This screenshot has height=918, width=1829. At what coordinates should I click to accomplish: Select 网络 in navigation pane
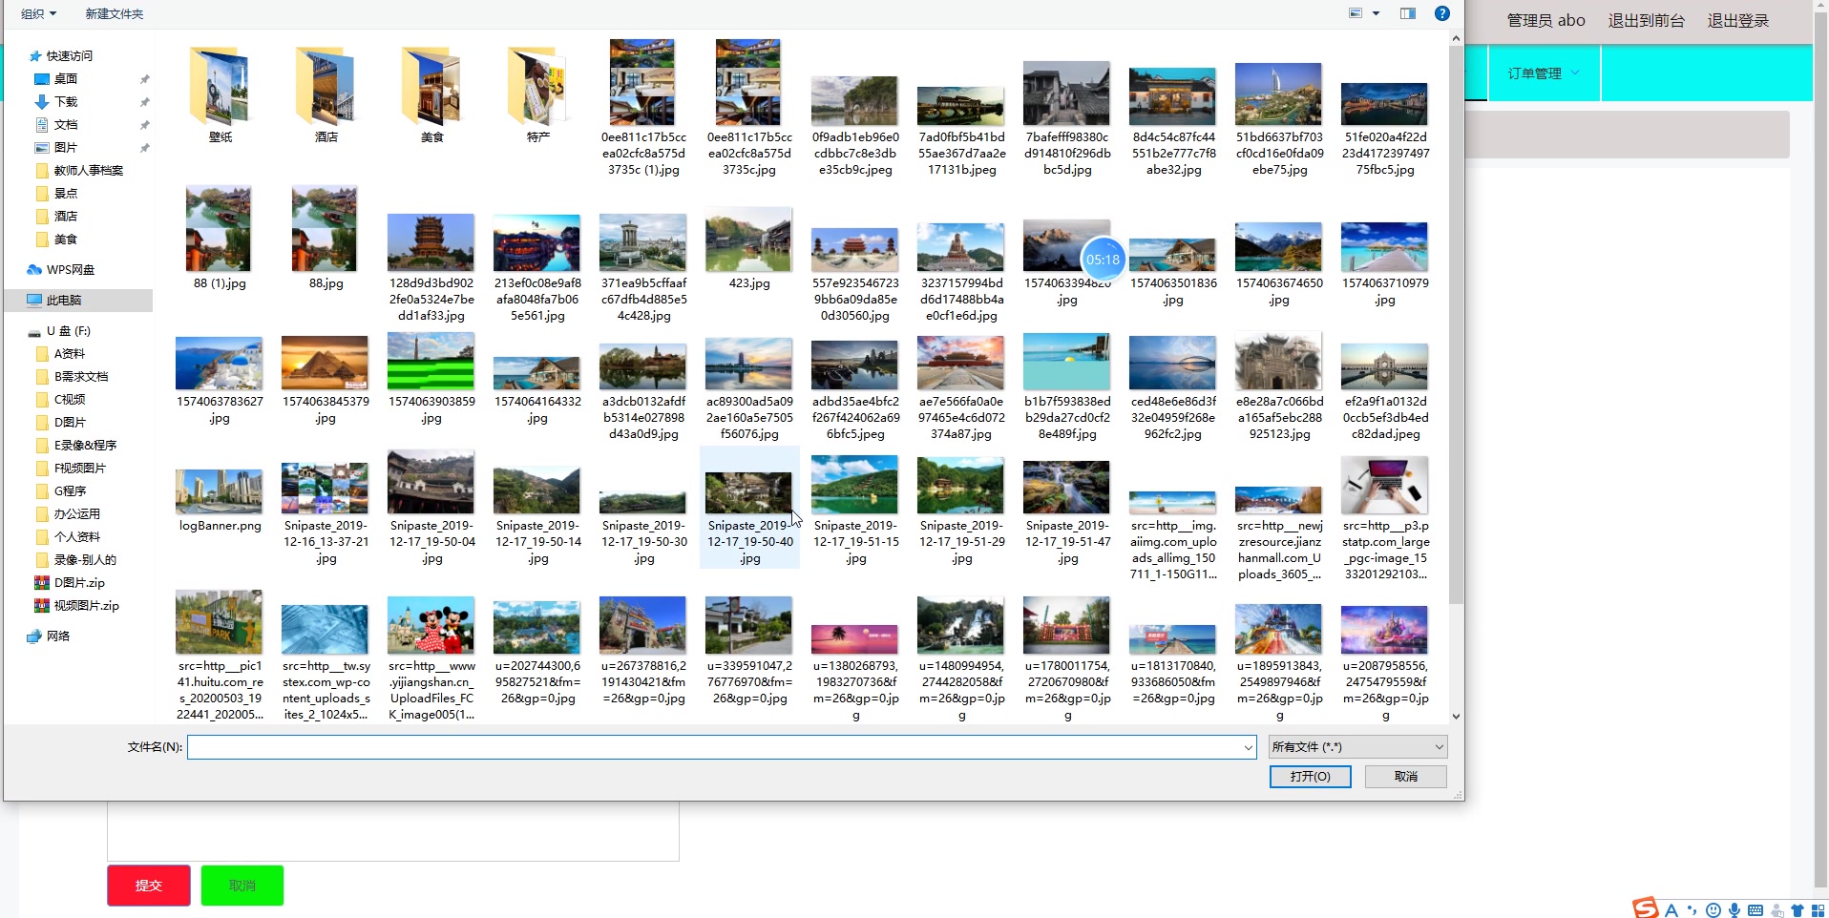point(58,636)
